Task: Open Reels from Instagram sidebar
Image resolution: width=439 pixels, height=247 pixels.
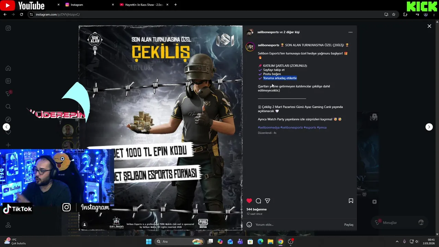Action: coord(8,81)
